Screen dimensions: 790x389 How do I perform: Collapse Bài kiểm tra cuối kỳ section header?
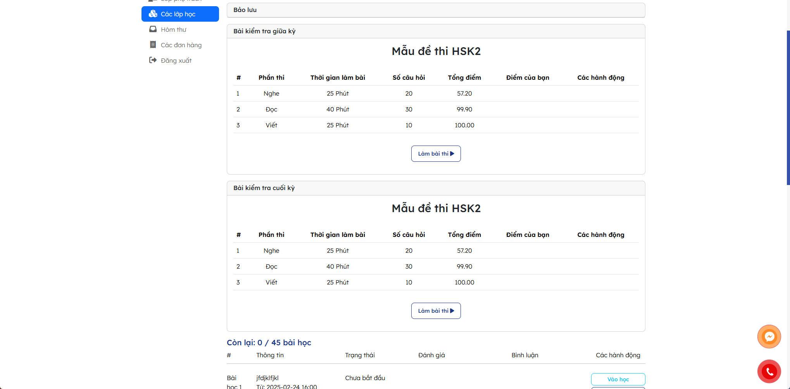click(x=436, y=188)
